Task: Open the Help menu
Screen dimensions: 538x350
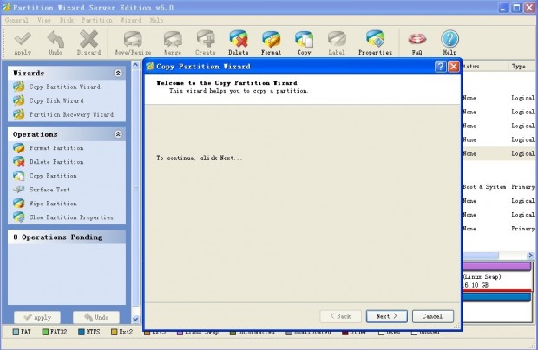Action: click(x=156, y=20)
